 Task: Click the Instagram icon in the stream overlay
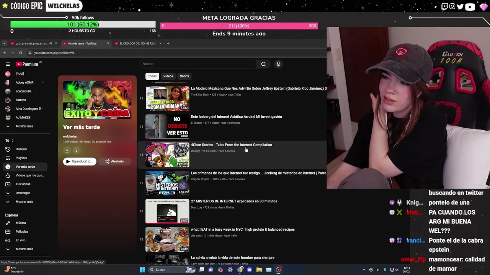click(x=452, y=6)
